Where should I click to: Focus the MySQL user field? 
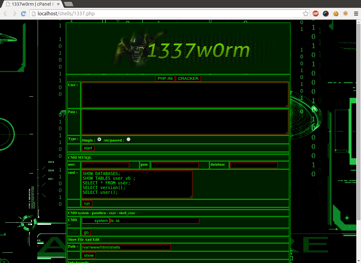pos(105,165)
